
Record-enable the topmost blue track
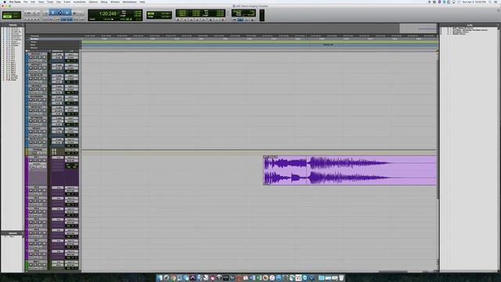tap(31, 57)
